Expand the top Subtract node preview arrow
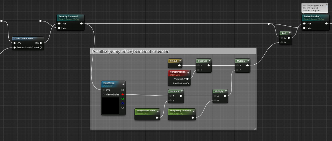Image resolution: width=332 pixels, height=141 pixels. pos(209,61)
